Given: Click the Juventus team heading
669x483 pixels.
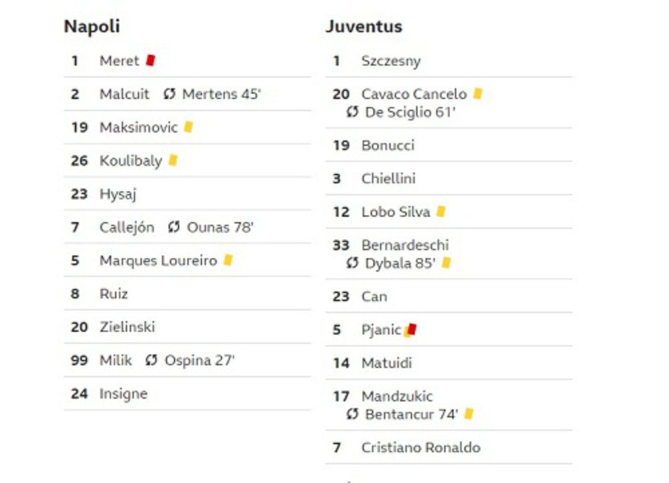Looking at the screenshot, I should coord(364,27).
